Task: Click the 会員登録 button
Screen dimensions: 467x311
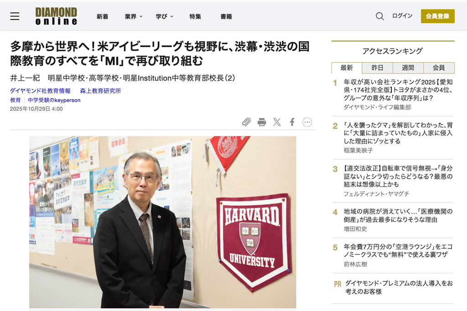Action: coord(437,16)
